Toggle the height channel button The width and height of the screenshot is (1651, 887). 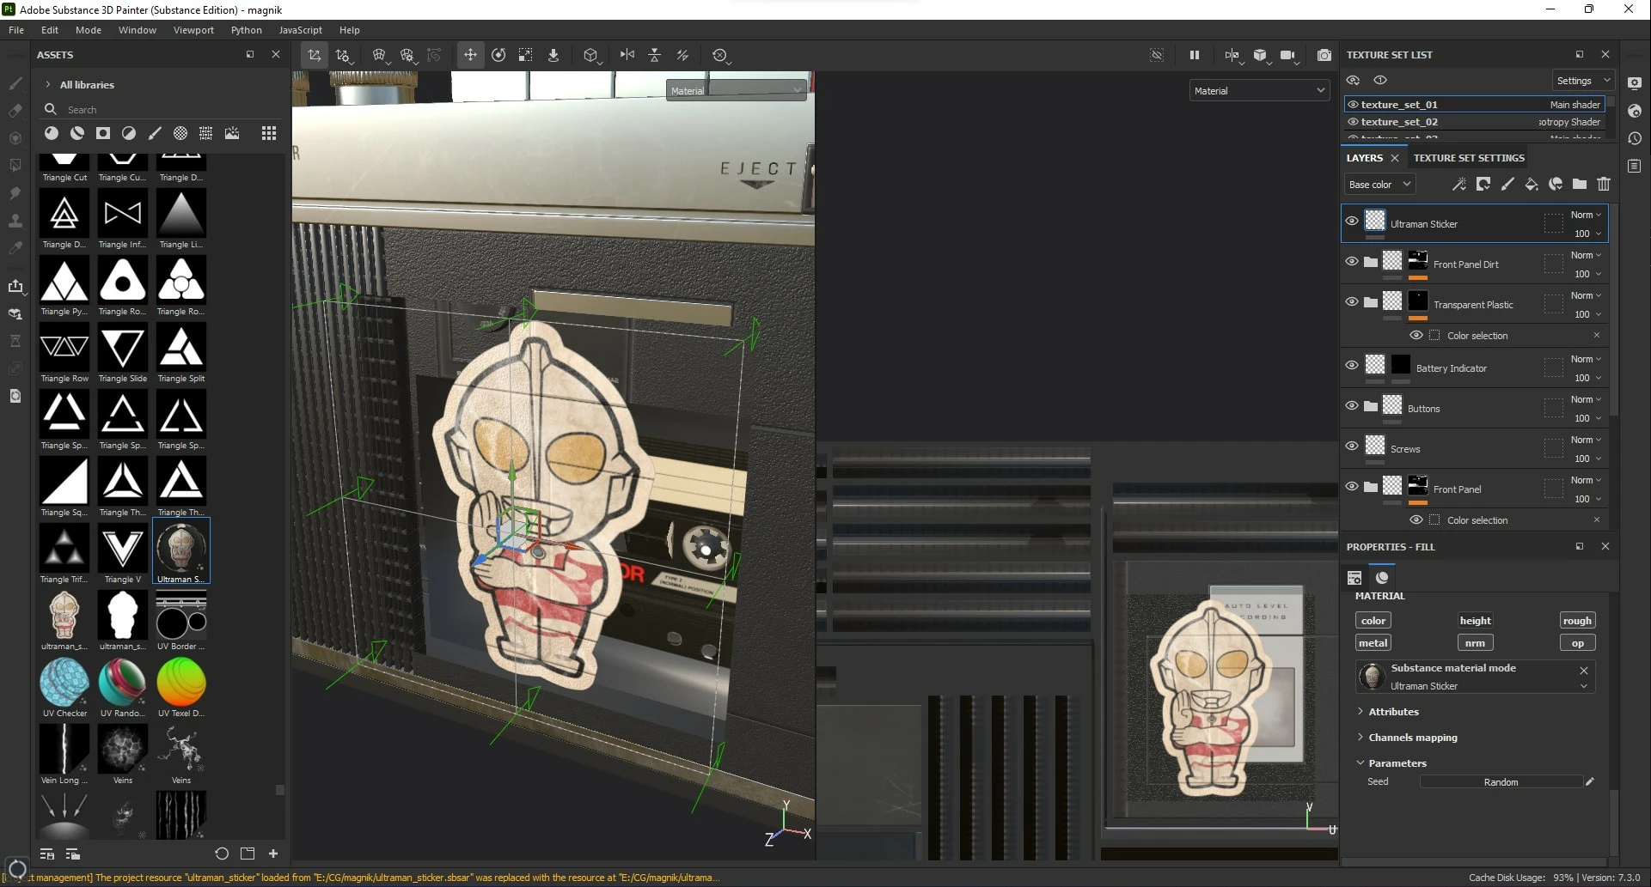(1475, 621)
